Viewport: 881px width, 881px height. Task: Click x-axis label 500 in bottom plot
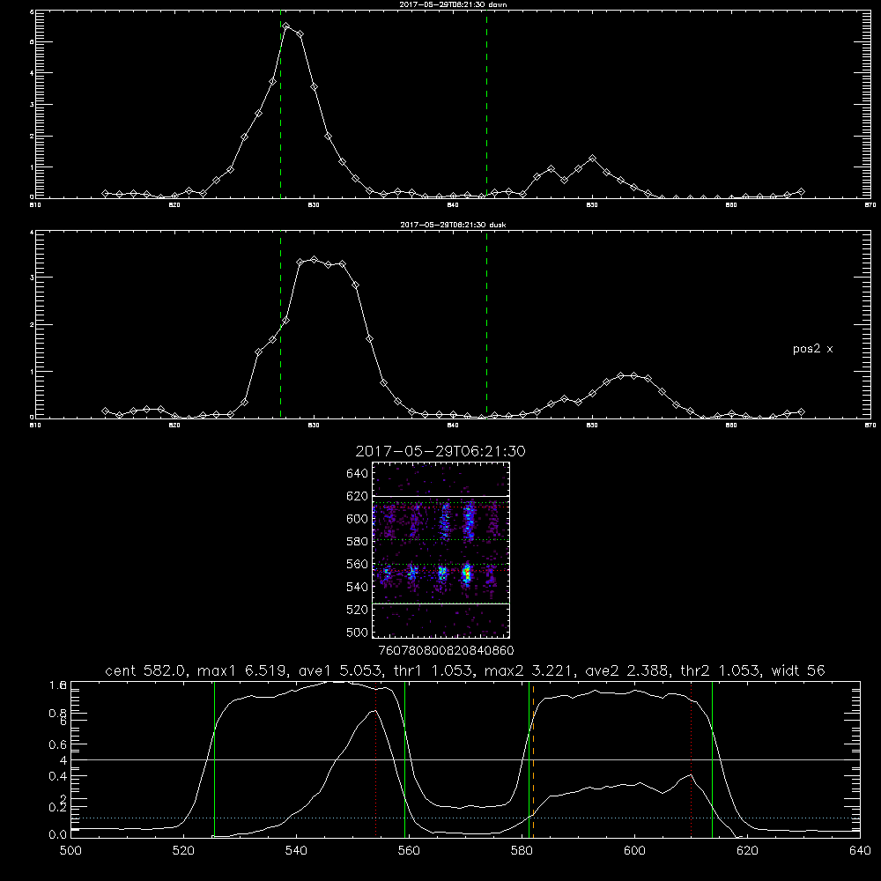pyautogui.click(x=70, y=851)
